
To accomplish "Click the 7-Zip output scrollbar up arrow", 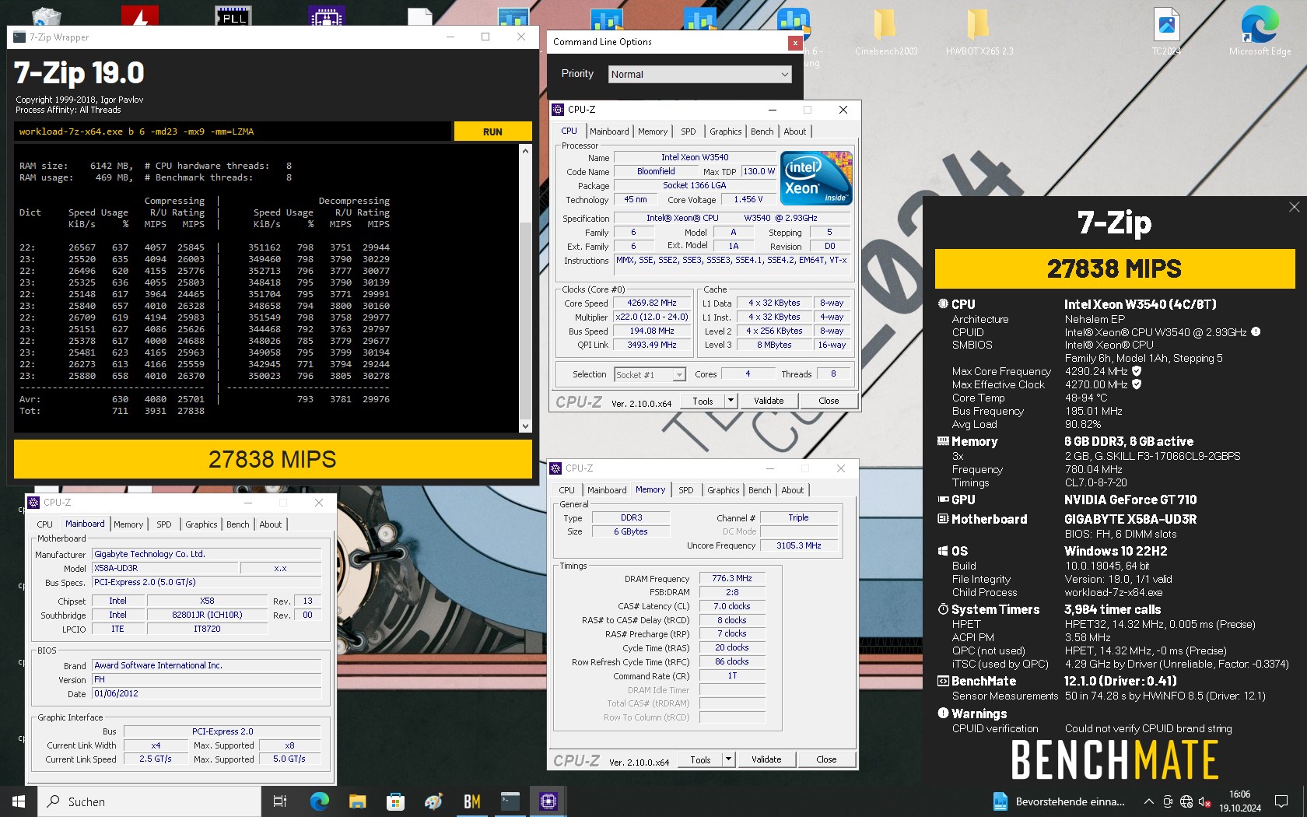I will click(525, 151).
